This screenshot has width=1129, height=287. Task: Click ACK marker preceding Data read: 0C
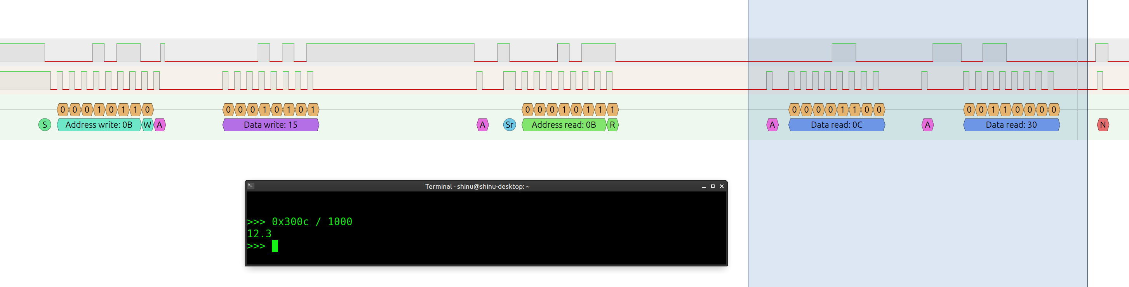772,125
